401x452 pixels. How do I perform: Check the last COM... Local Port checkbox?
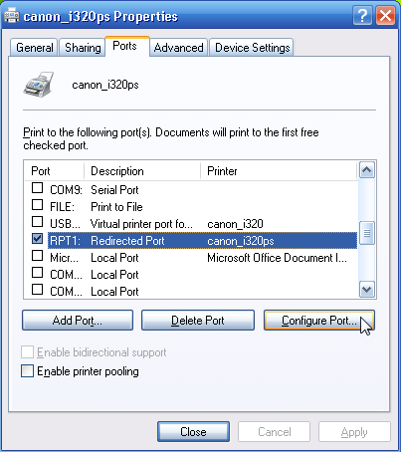pyautogui.click(x=37, y=290)
